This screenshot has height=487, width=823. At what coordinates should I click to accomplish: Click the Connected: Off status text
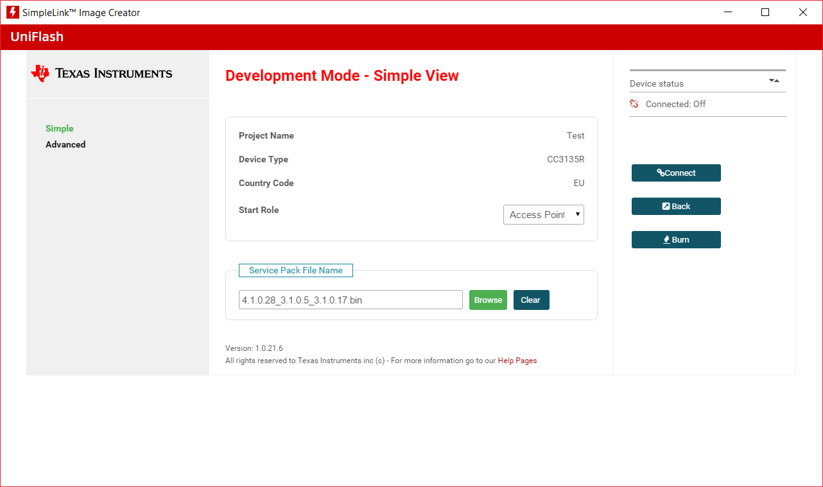(x=675, y=104)
